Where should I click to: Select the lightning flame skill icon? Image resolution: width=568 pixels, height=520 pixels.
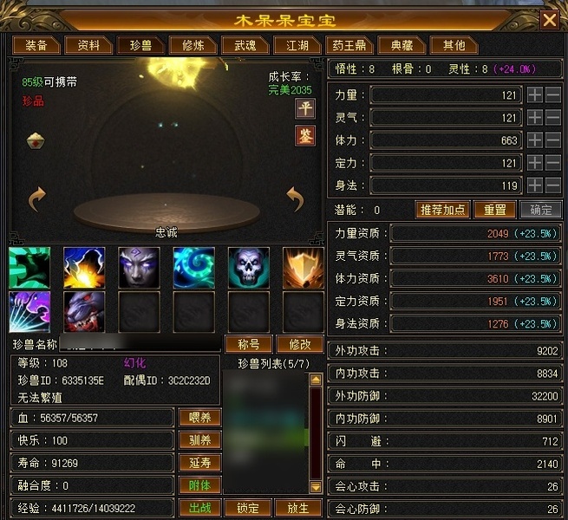pyautogui.click(x=84, y=268)
